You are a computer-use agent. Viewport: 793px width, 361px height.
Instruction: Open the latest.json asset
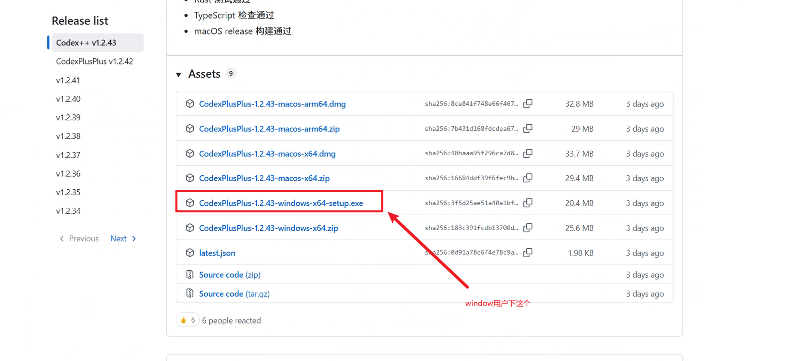click(x=217, y=253)
